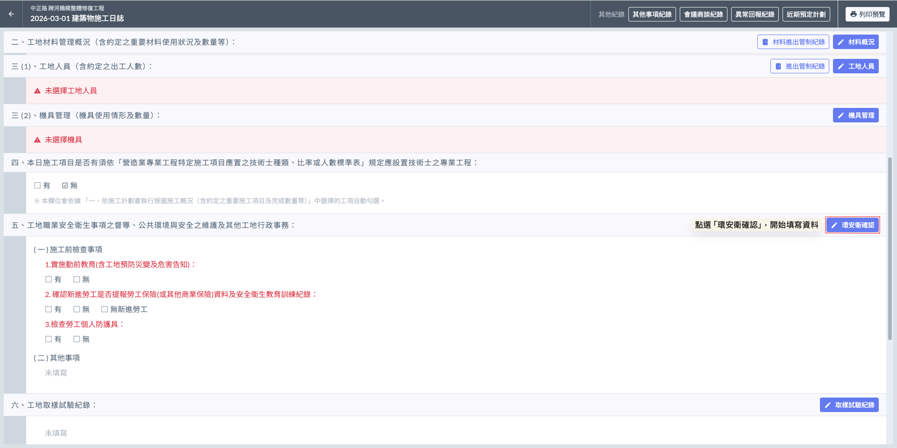Open 近期預定計劃

click(x=806, y=14)
